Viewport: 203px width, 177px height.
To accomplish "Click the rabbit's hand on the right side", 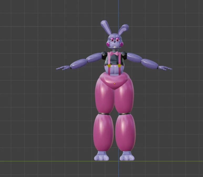I will coord(165,68).
